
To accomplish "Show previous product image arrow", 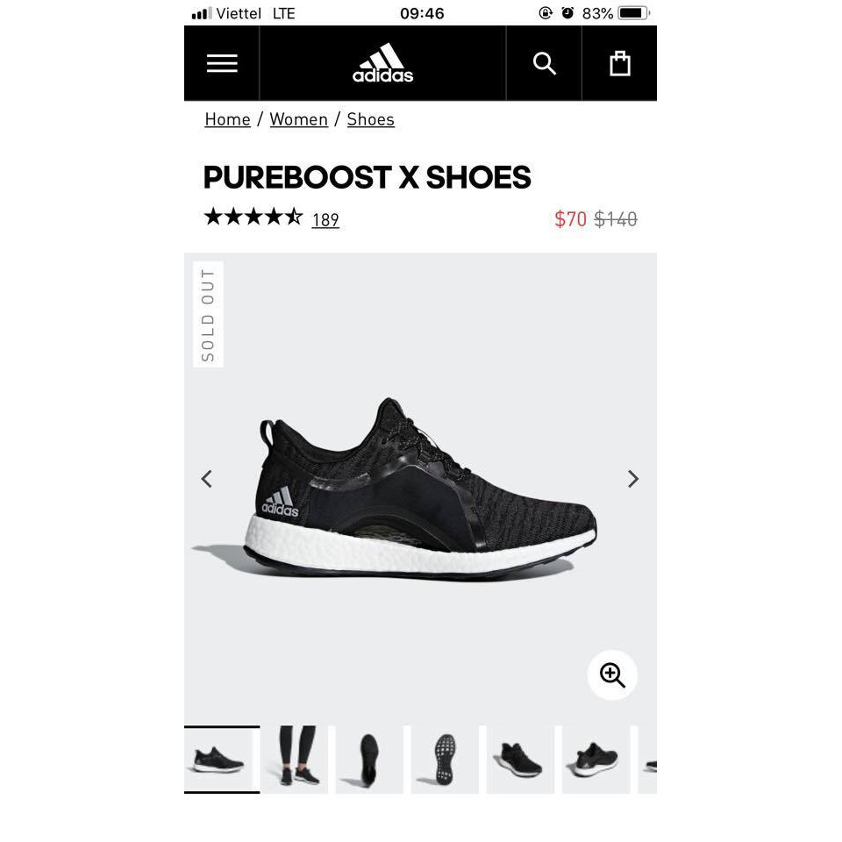I will 207,479.
